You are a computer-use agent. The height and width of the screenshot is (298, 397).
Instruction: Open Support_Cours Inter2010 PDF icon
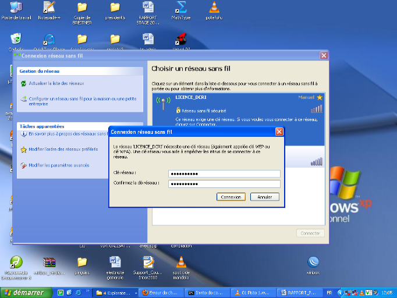[148, 268]
